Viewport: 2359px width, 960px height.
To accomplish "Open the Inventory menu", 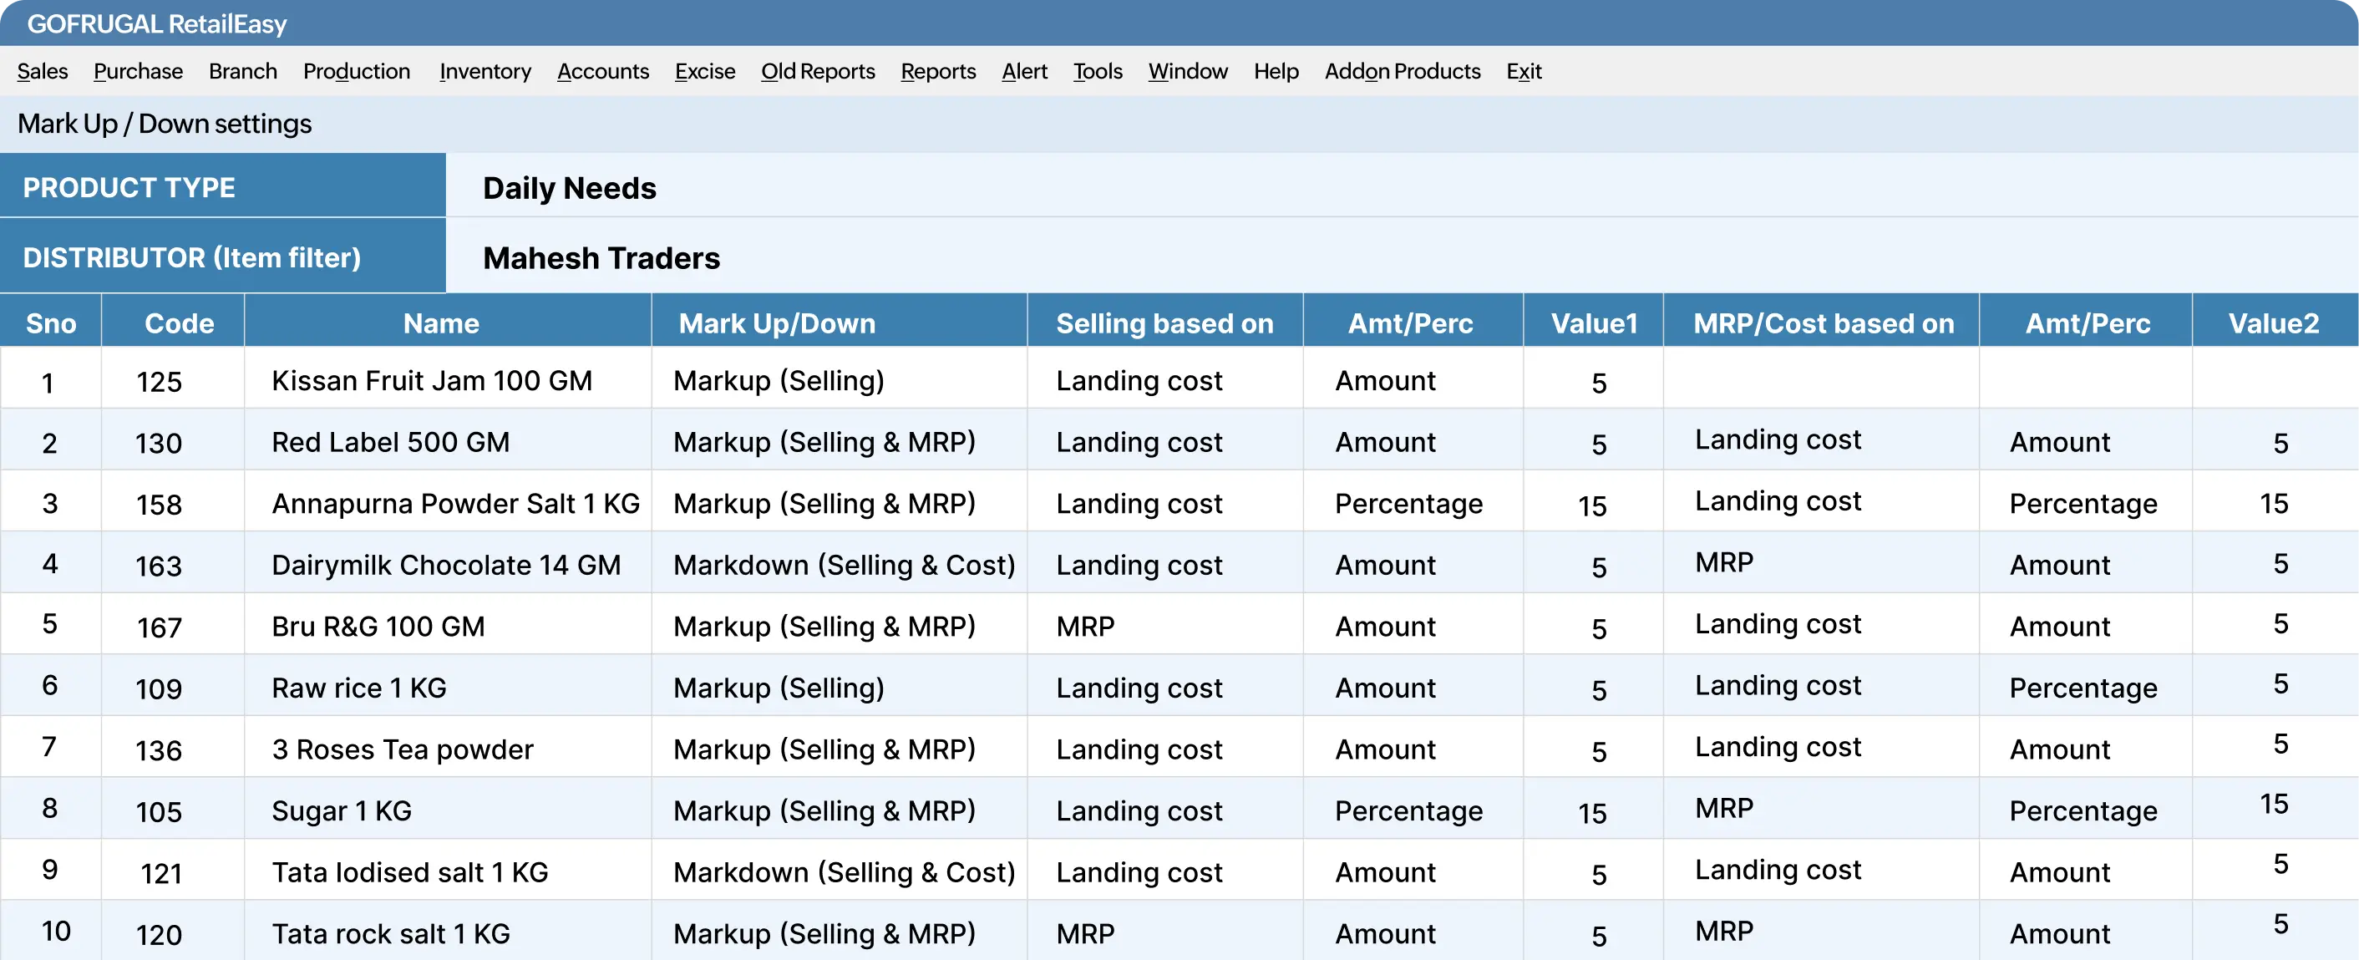I will coord(484,72).
